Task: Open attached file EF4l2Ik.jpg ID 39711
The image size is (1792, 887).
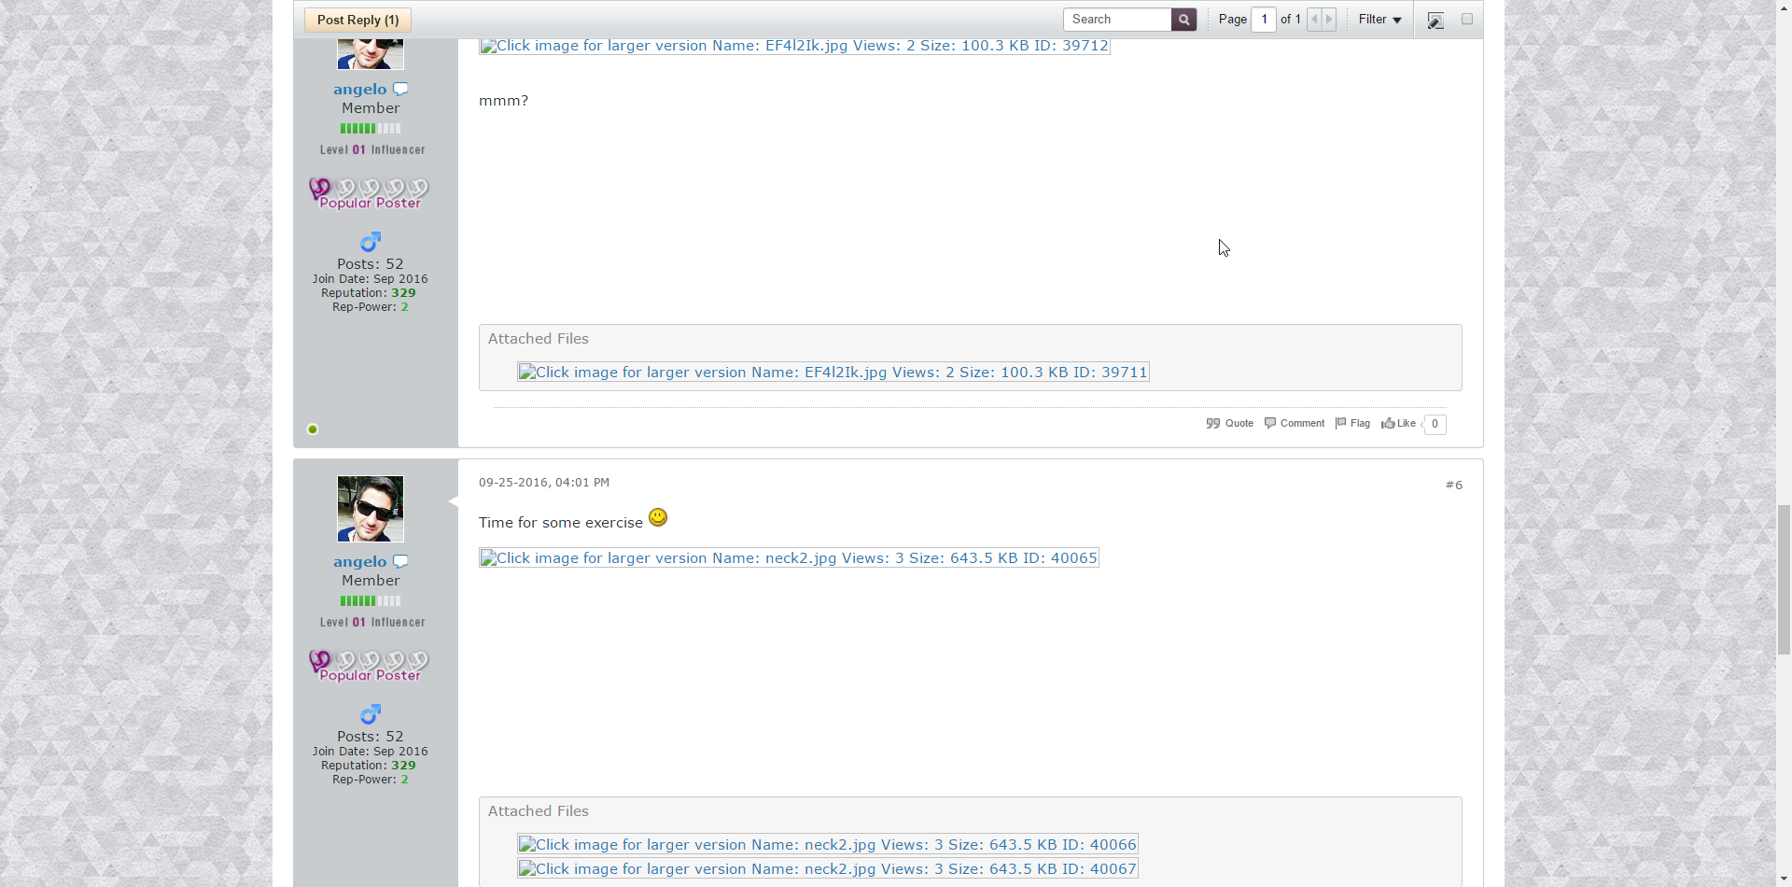Action: click(x=833, y=373)
